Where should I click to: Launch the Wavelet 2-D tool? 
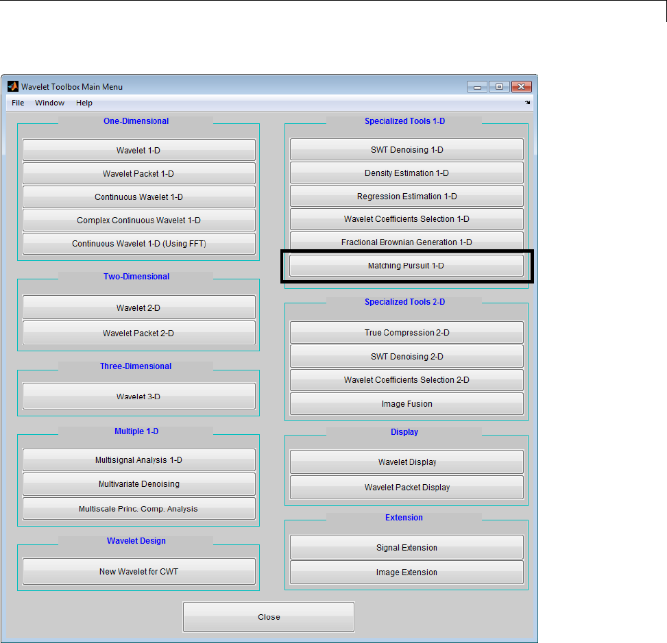click(x=138, y=307)
